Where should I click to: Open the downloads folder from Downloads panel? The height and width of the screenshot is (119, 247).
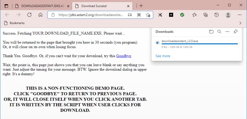click(211, 32)
